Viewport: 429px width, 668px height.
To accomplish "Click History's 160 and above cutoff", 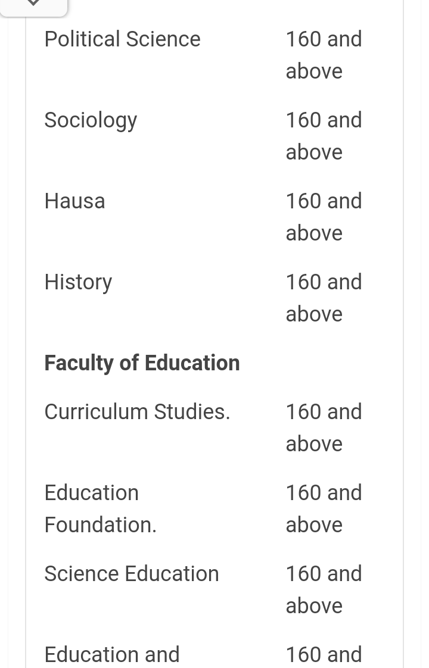I will pos(324,298).
